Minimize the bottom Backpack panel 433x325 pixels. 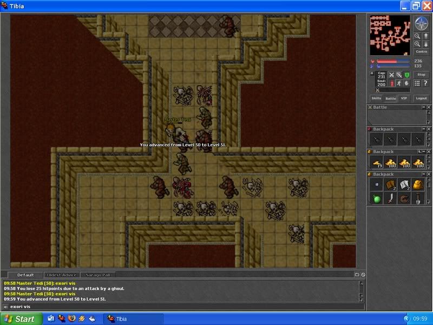[424, 174]
